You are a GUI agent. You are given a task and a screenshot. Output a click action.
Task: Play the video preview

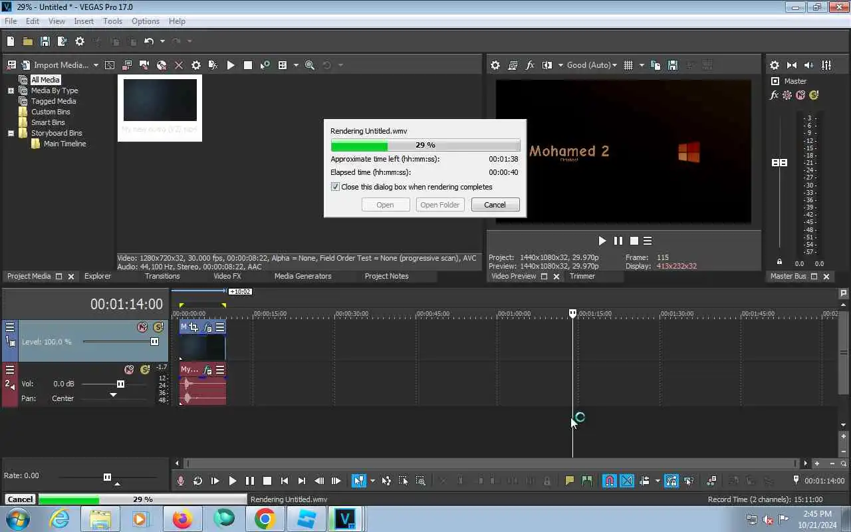click(x=602, y=241)
